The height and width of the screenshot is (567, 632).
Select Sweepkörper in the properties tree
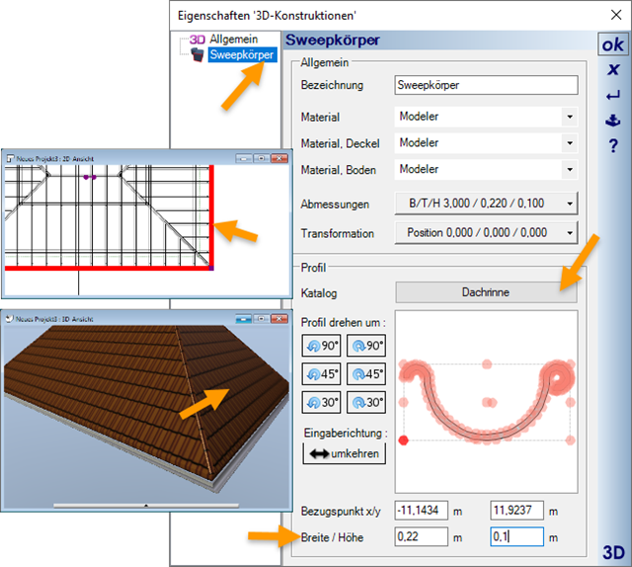241,55
